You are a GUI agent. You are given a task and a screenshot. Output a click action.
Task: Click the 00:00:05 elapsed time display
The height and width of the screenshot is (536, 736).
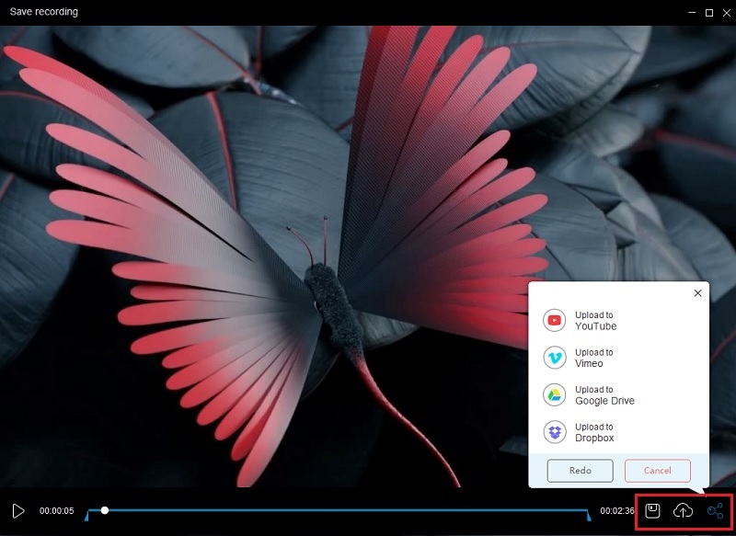(x=59, y=509)
